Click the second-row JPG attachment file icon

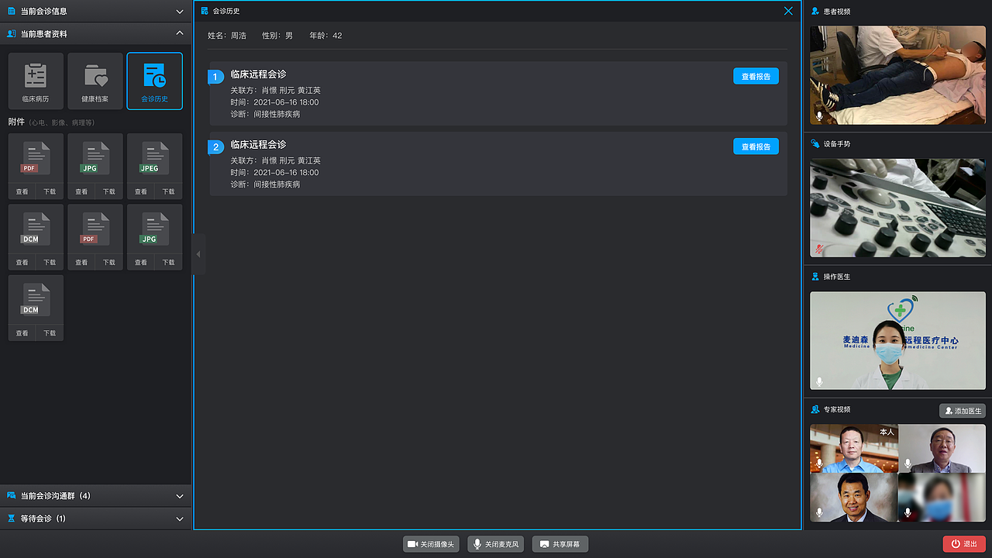click(x=154, y=229)
